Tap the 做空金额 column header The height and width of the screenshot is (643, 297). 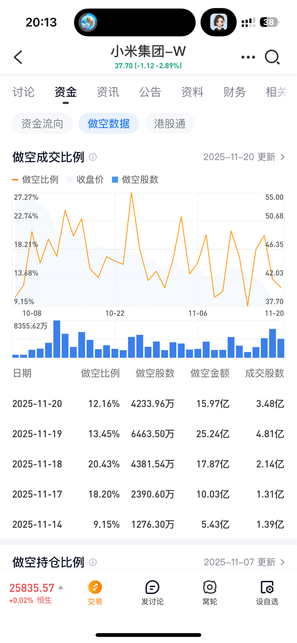pos(210,373)
